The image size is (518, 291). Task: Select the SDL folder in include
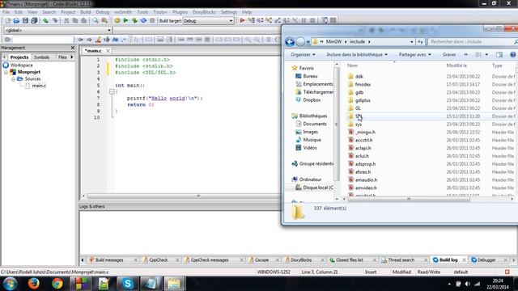[x=359, y=116]
